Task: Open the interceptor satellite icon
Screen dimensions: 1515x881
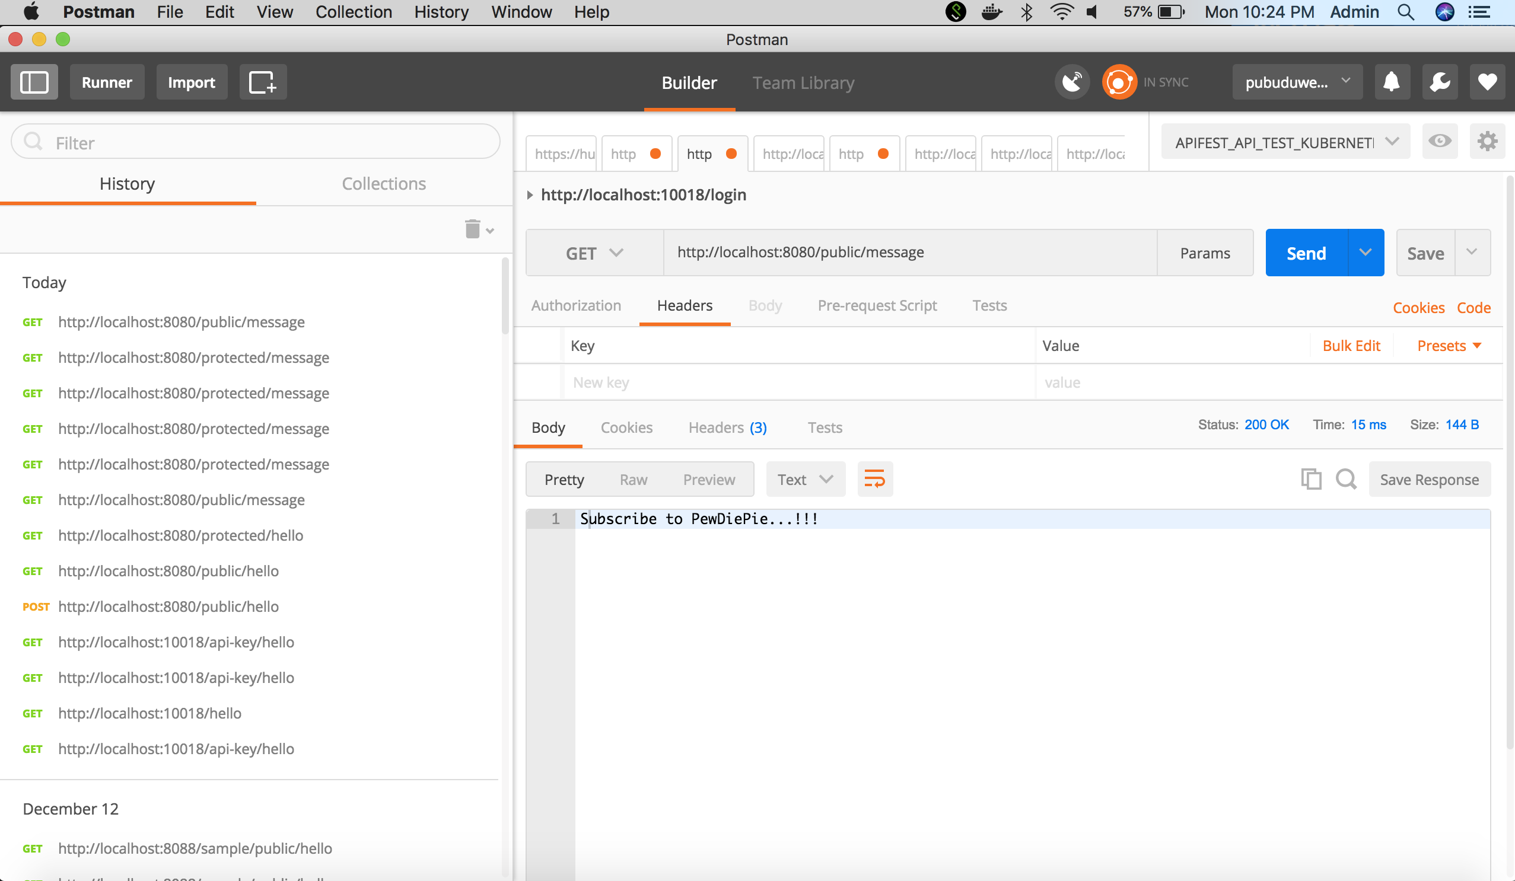Action: click(x=1072, y=82)
